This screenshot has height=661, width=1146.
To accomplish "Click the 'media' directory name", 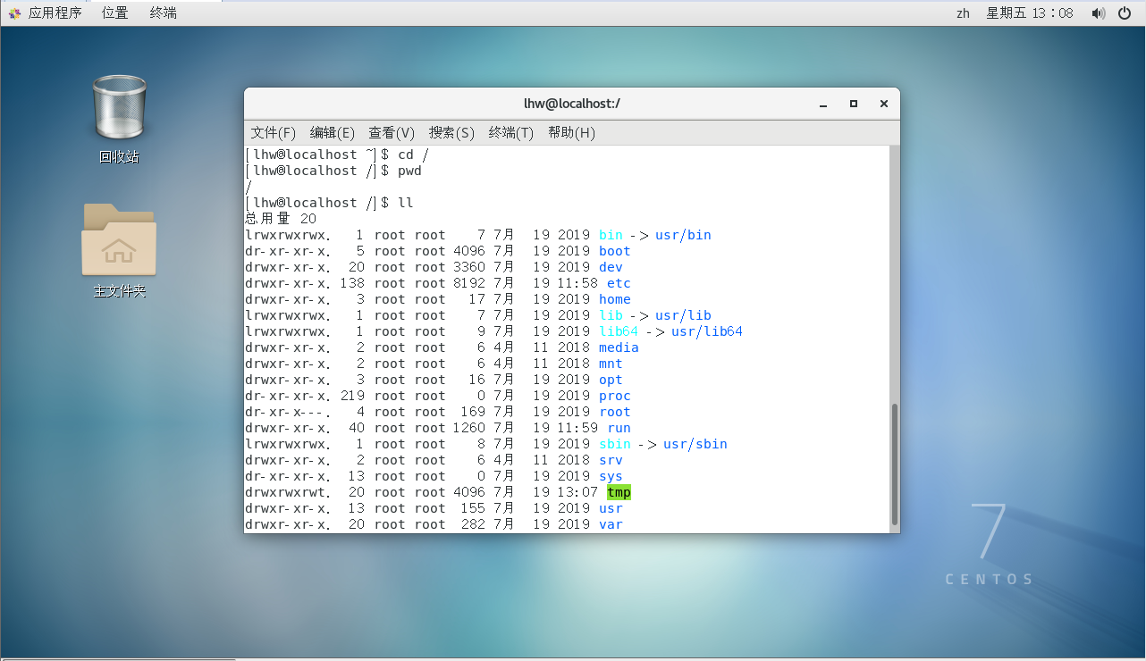I will (x=619, y=347).
